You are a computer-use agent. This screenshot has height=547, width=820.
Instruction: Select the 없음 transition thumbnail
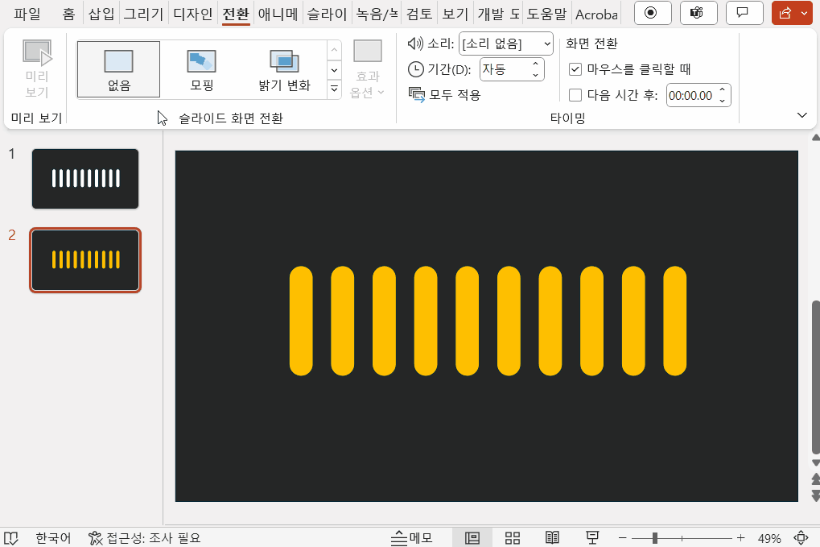click(119, 69)
